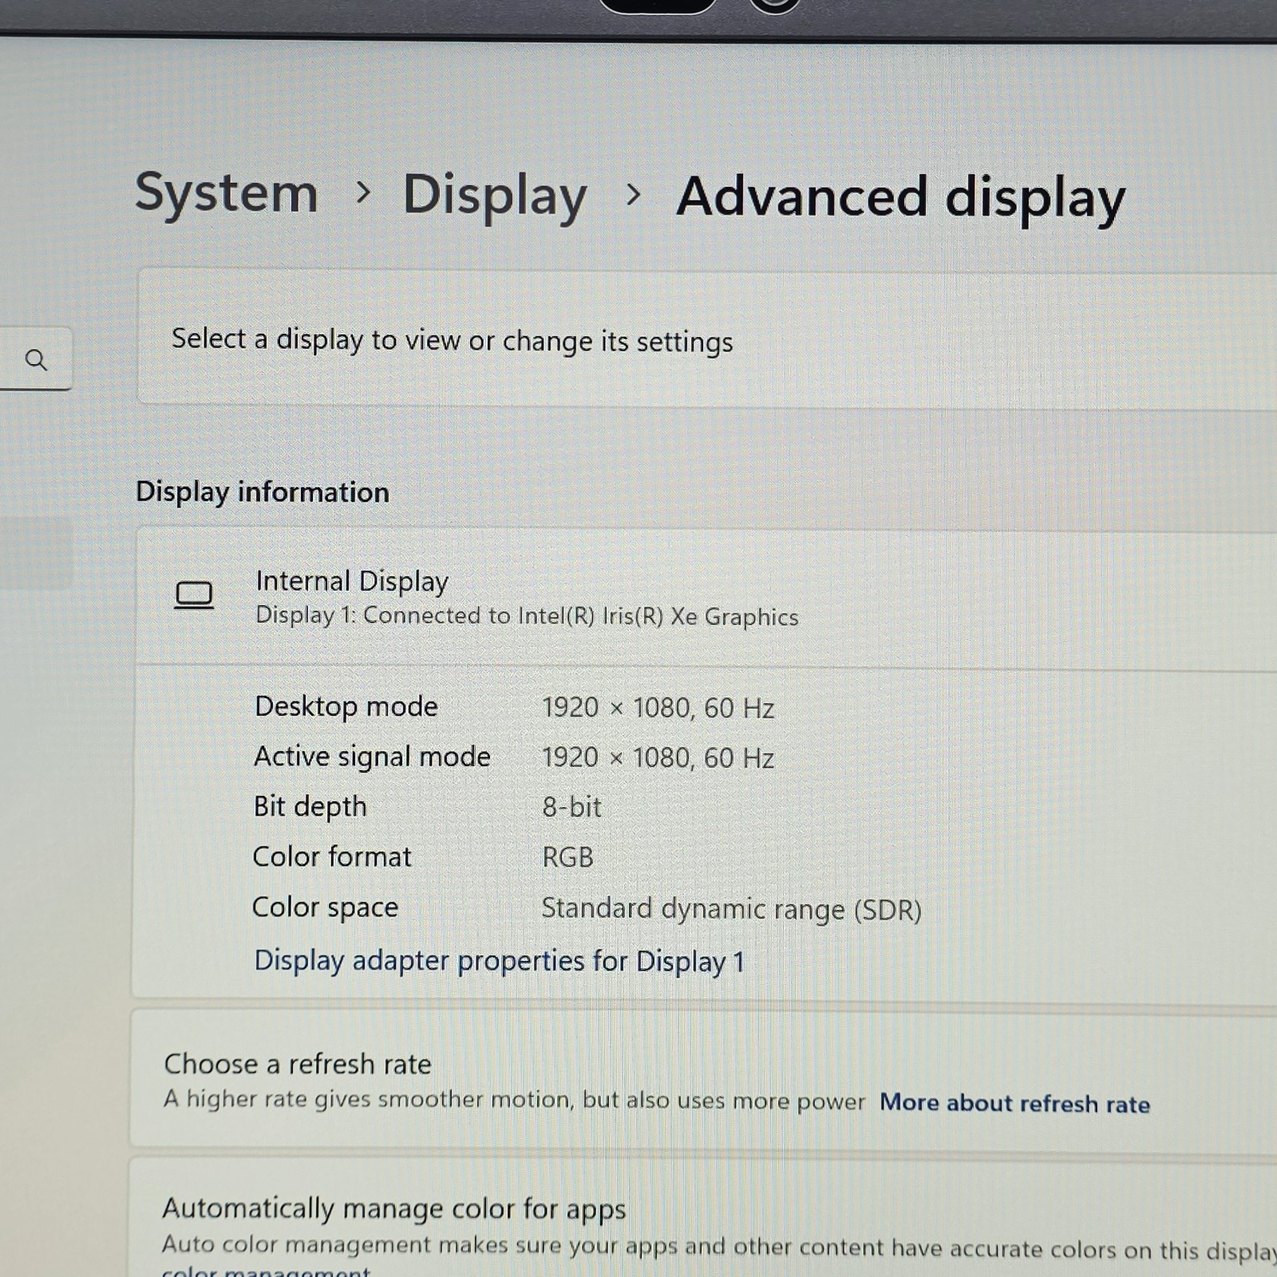This screenshot has width=1277, height=1277.
Task: Click the sidebar search box
Action: [x=36, y=359]
